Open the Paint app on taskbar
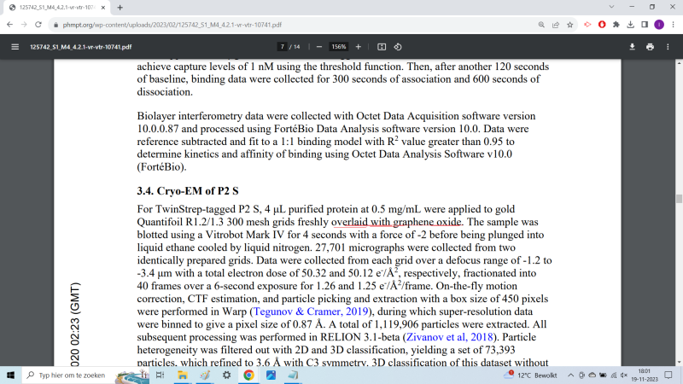 pyautogui.click(x=204, y=375)
